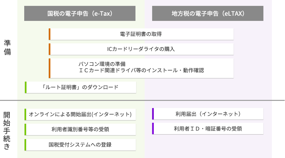285x158 pixels.
Task: Click the 準備 section label
Action: coord(7,48)
